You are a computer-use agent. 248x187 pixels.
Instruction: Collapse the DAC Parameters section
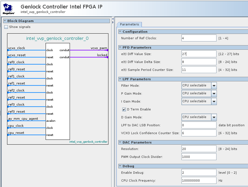pyautogui.click(x=120, y=143)
